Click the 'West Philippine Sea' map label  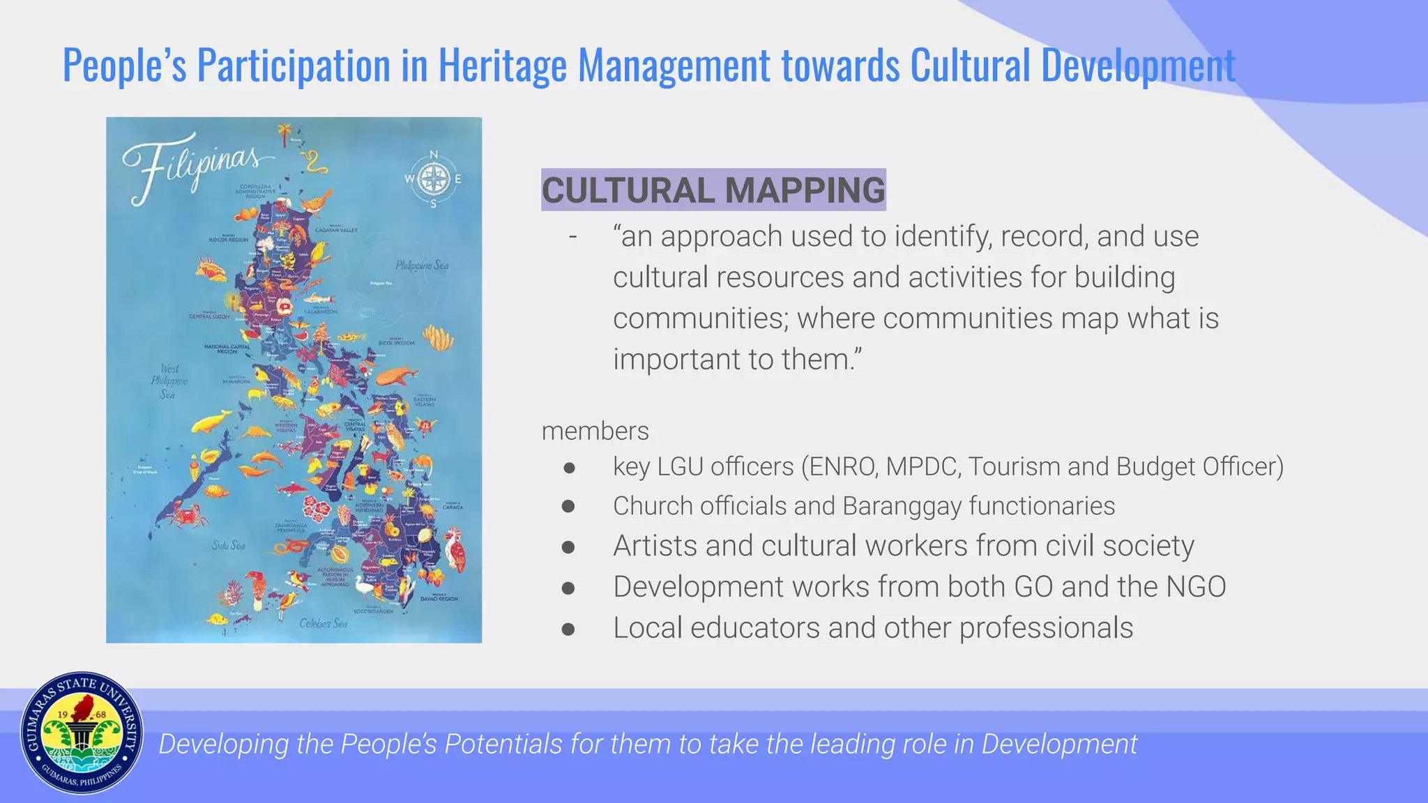169,381
